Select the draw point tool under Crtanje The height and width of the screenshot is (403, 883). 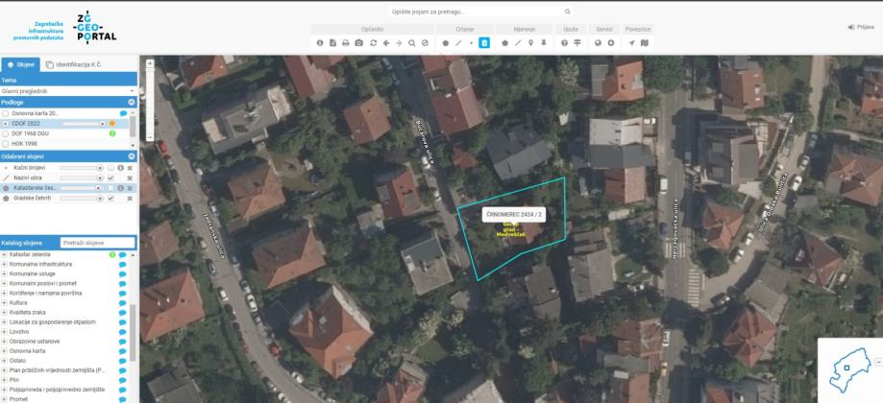coord(472,43)
